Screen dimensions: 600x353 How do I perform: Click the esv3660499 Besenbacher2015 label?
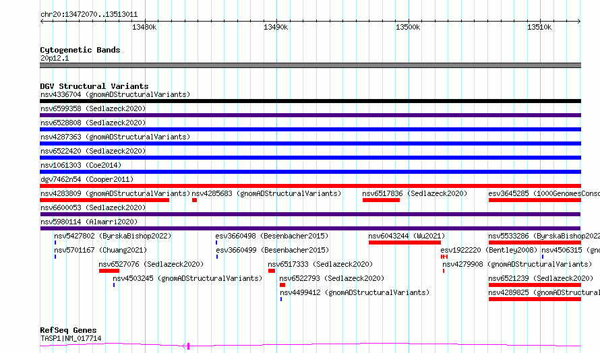pos(272,250)
